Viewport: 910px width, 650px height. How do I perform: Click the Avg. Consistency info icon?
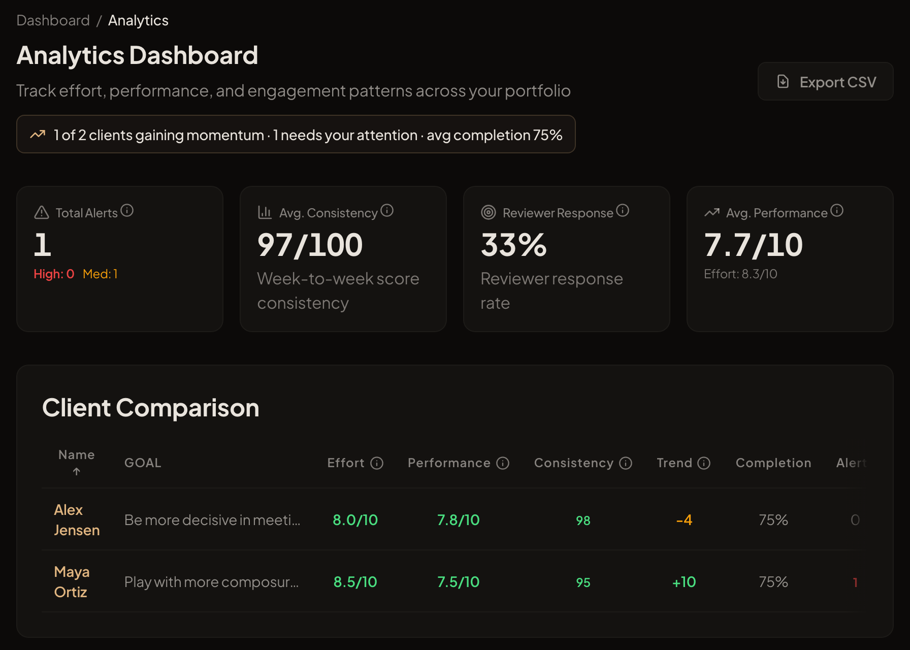(x=387, y=210)
